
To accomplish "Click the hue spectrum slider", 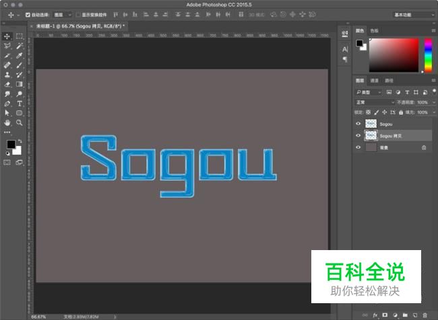I will click(x=428, y=55).
